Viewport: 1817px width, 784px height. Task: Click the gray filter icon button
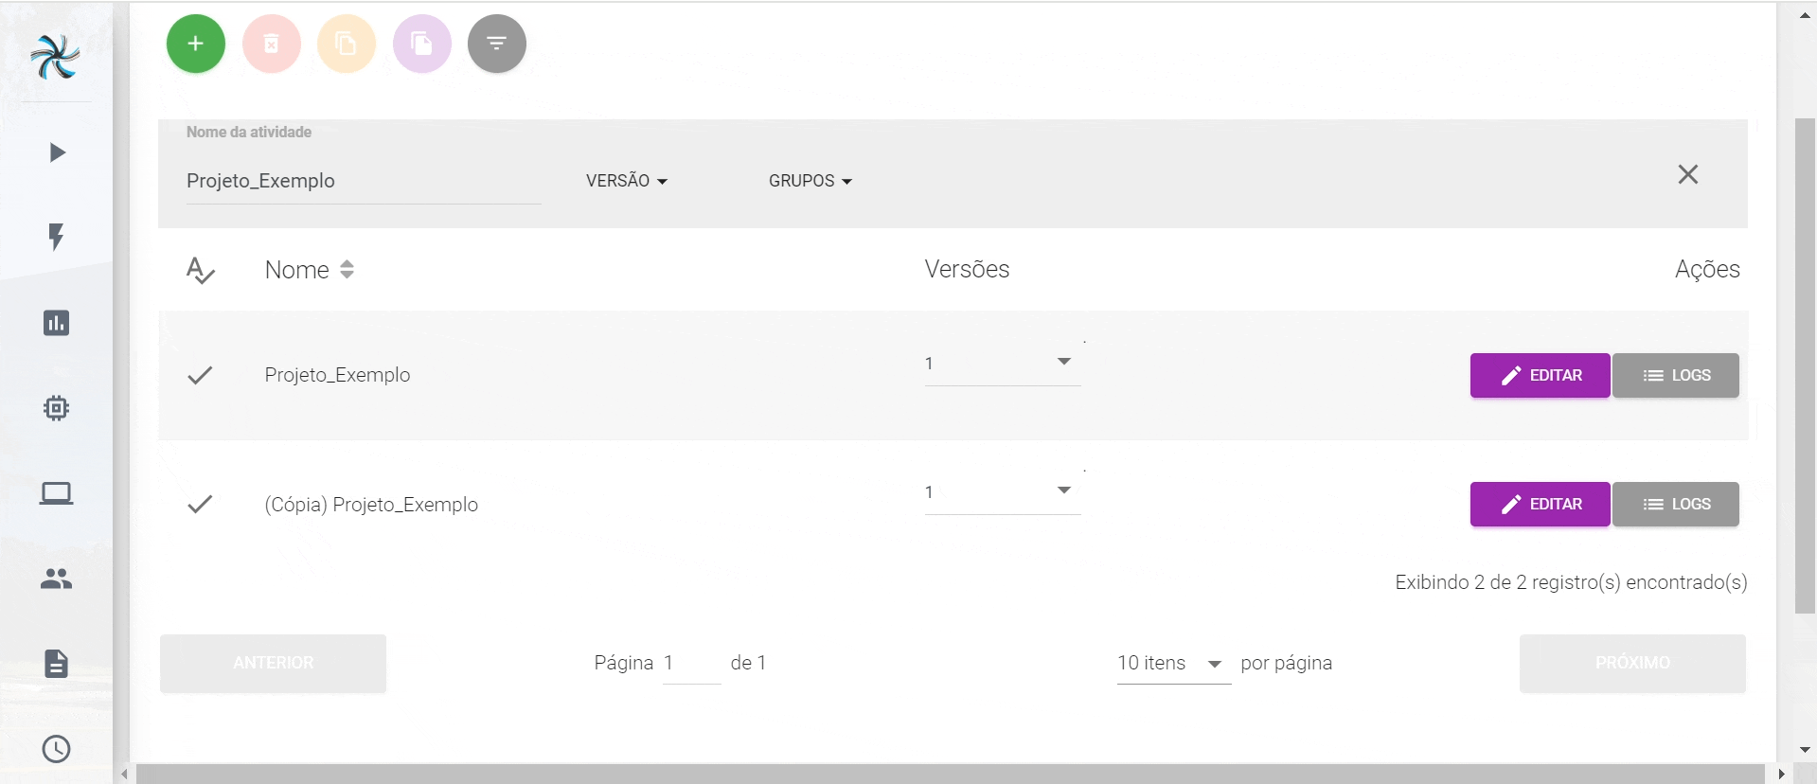pyautogui.click(x=496, y=44)
